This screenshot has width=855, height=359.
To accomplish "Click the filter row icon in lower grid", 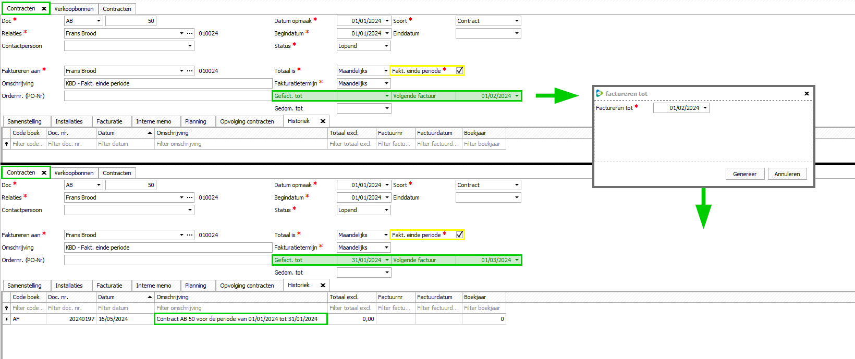I will 6,308.
